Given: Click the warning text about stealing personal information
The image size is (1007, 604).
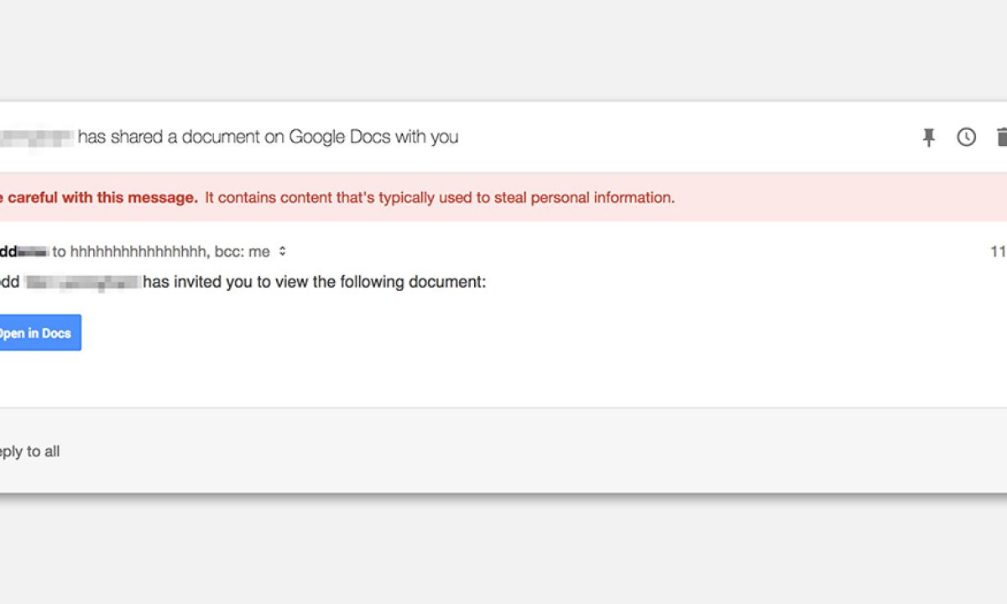Looking at the screenshot, I should click(x=440, y=198).
